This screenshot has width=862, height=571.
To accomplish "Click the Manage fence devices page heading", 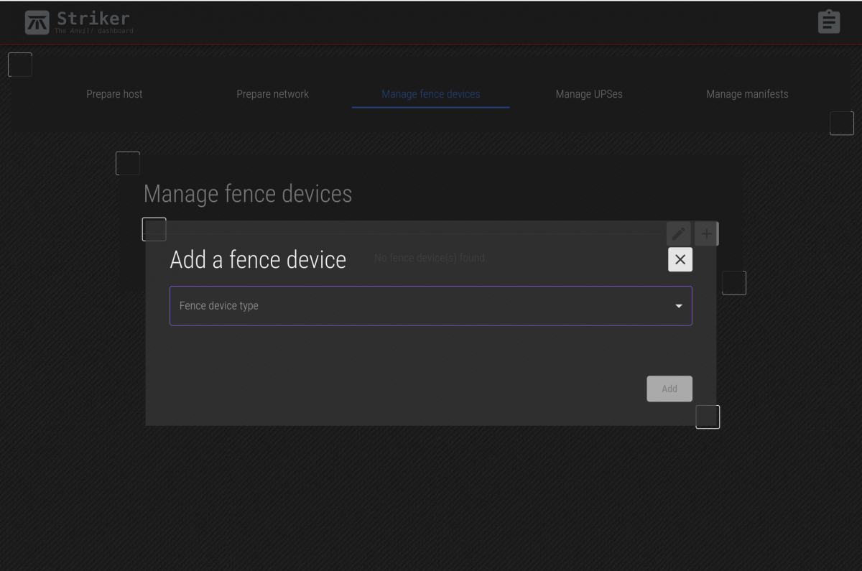I will coord(248,194).
